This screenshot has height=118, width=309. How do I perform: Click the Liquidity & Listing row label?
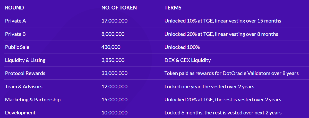pos(25,60)
